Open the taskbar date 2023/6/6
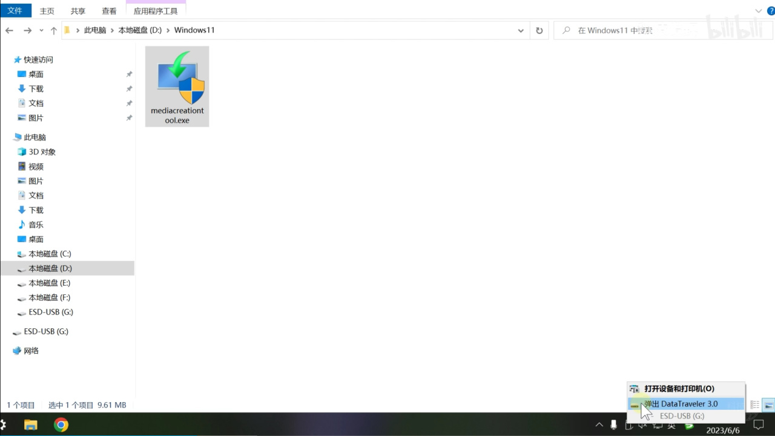775x436 pixels. click(x=723, y=430)
